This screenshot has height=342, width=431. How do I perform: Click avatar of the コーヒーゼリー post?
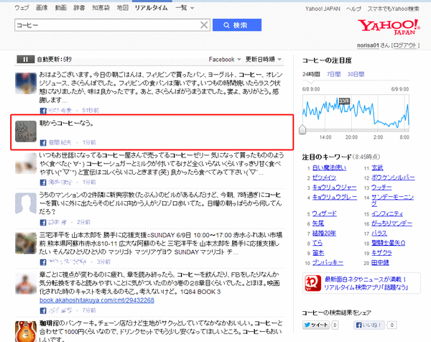click(x=26, y=164)
